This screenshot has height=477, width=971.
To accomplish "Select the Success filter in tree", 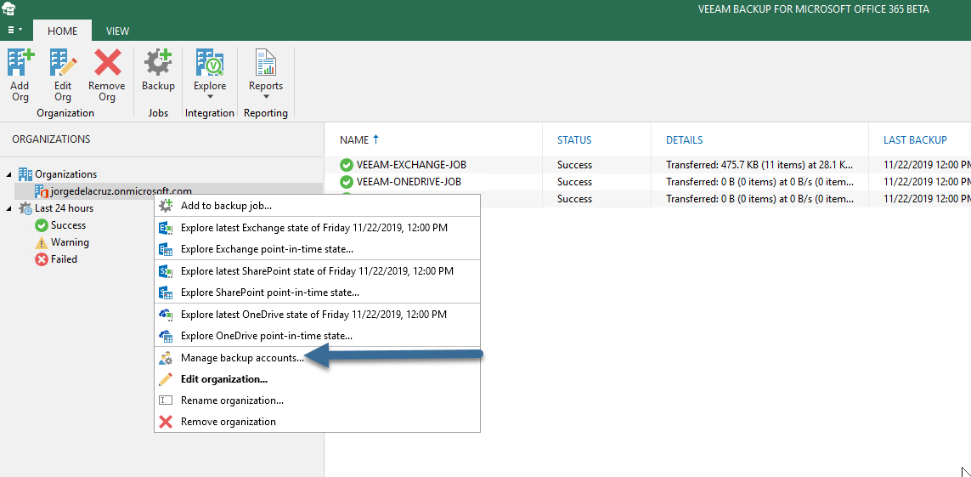I will [x=68, y=225].
